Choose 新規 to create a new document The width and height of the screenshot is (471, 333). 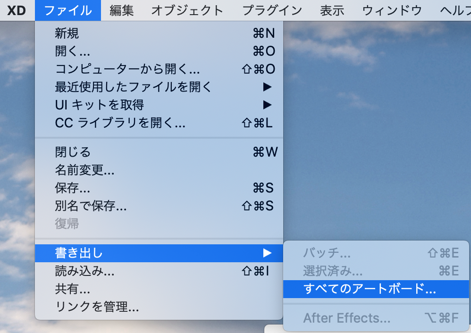pyautogui.click(x=159, y=33)
